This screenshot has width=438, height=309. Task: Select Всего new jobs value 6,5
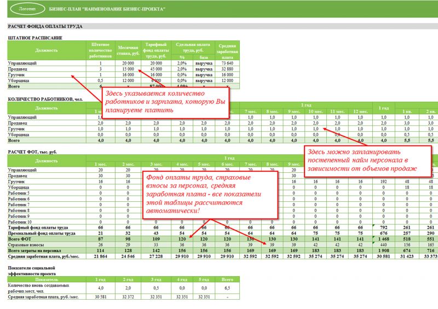pos(227,288)
